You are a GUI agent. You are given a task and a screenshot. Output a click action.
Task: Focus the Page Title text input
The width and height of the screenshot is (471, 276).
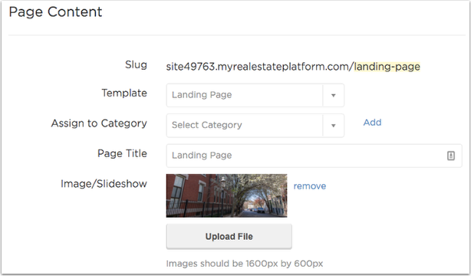[x=314, y=156]
